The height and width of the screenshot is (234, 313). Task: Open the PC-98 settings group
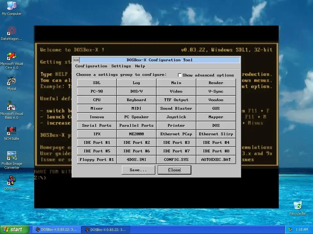click(x=97, y=91)
